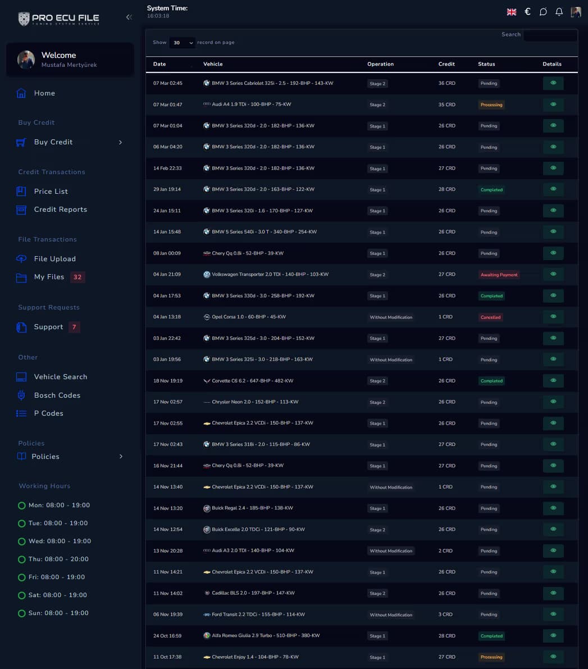Click the British flag language selector
The height and width of the screenshot is (669, 588).
(x=511, y=11)
